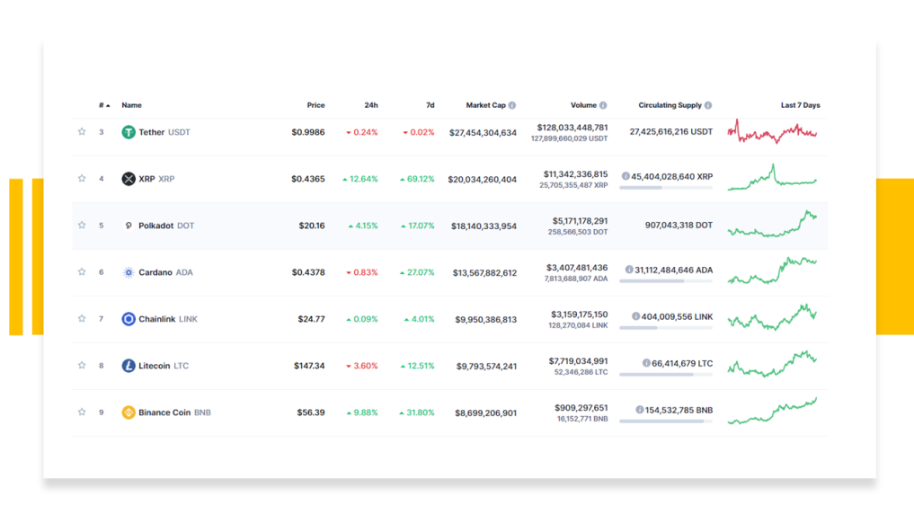Click the Tether coin logo
This screenshot has width=914, height=514.
(x=129, y=132)
